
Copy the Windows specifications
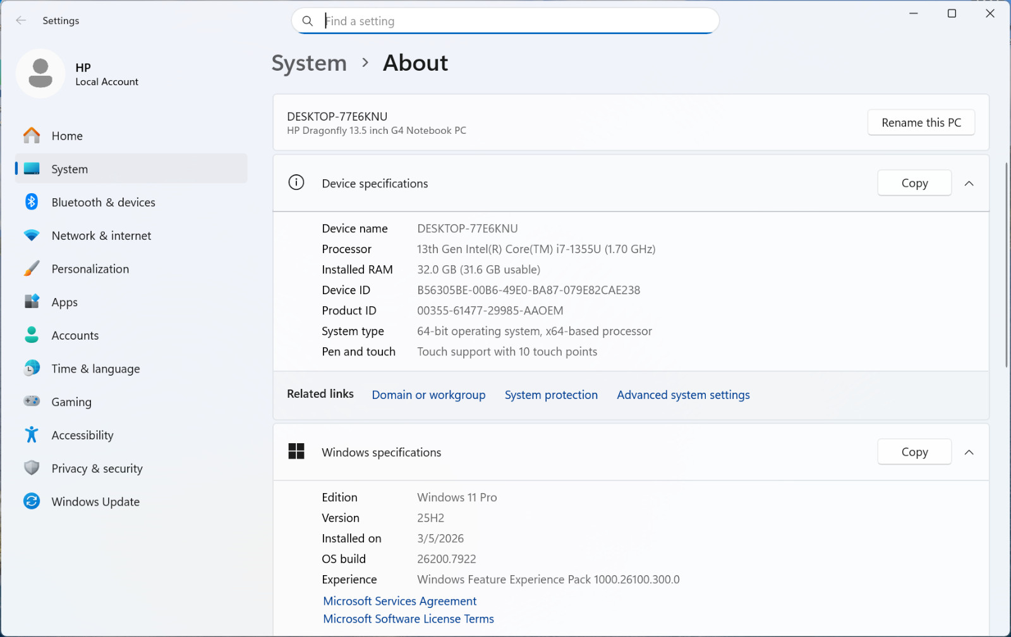pyautogui.click(x=914, y=452)
